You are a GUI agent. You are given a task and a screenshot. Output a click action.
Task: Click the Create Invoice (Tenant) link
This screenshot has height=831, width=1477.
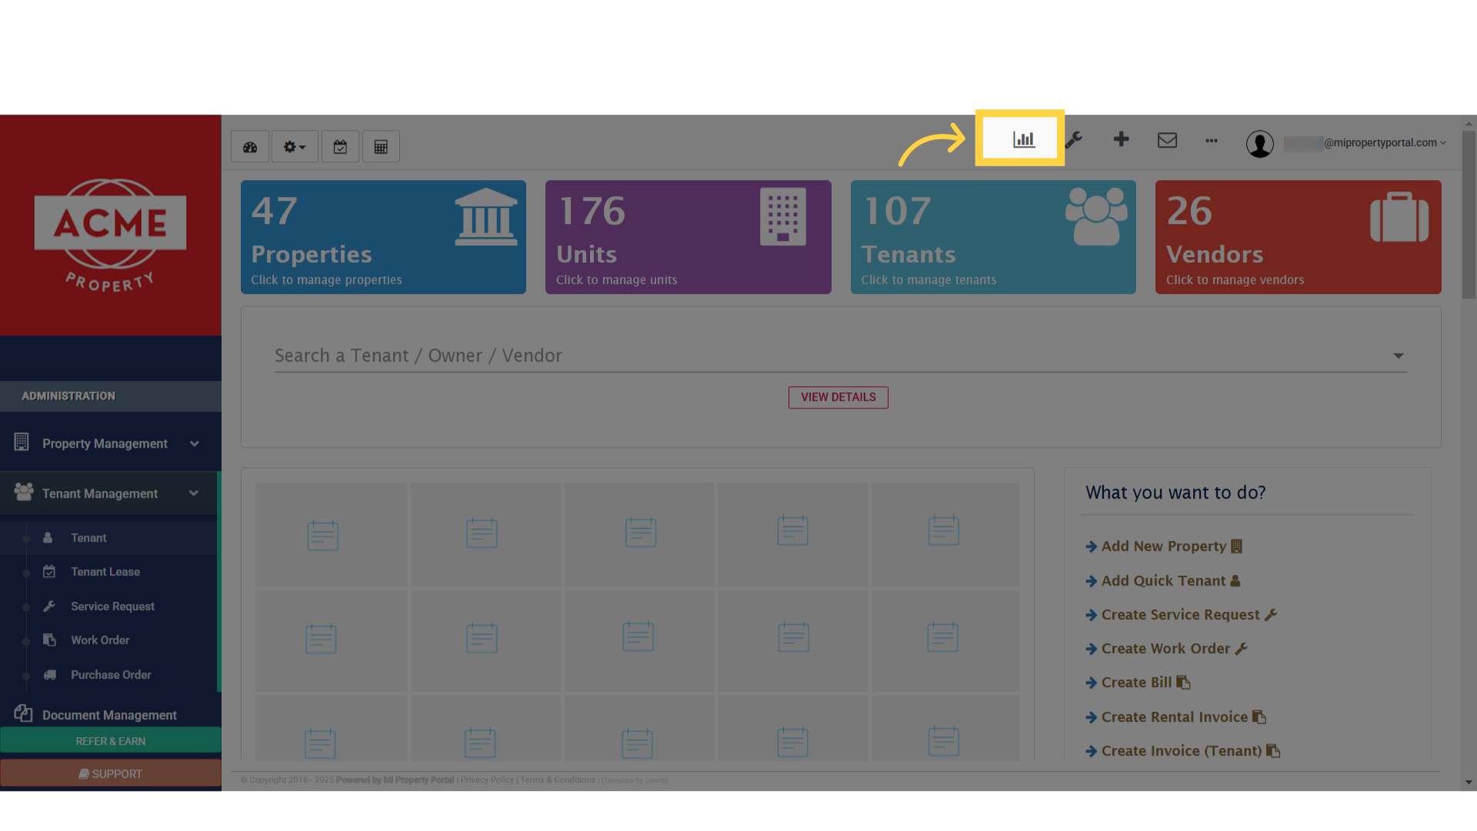1182,751
